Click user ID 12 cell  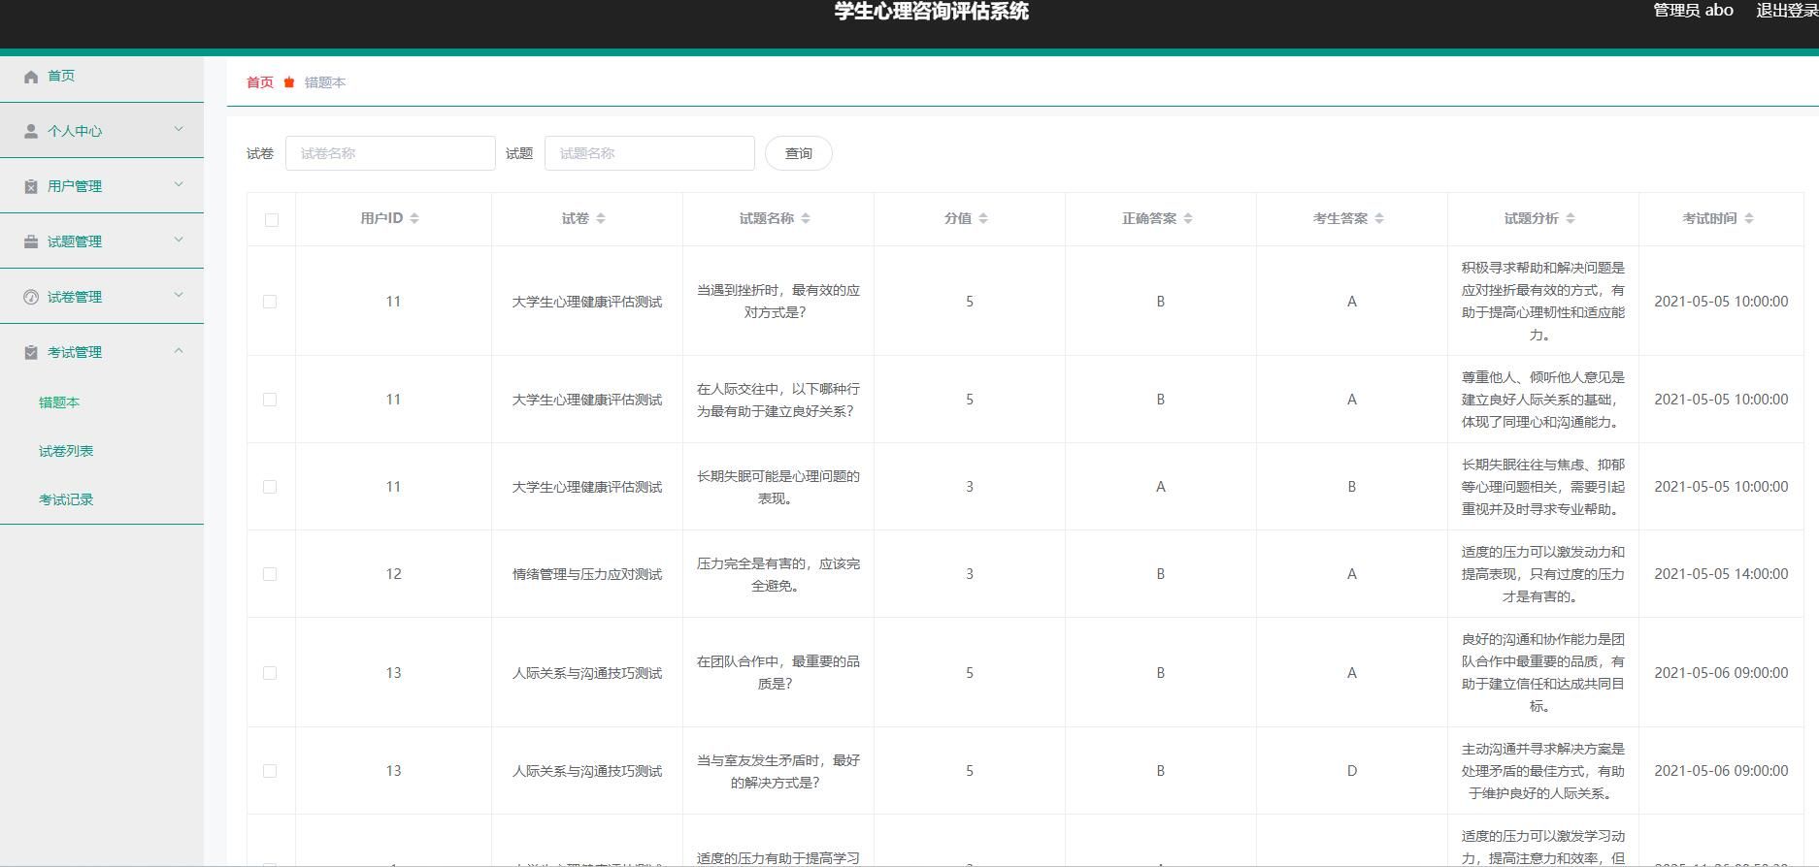(x=393, y=574)
